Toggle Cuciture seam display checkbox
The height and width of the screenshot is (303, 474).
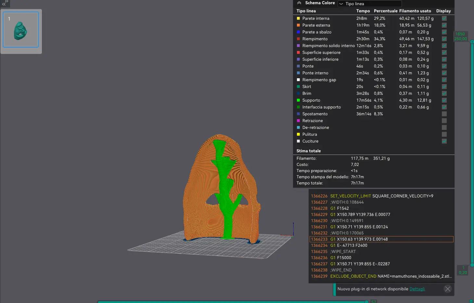click(x=444, y=141)
